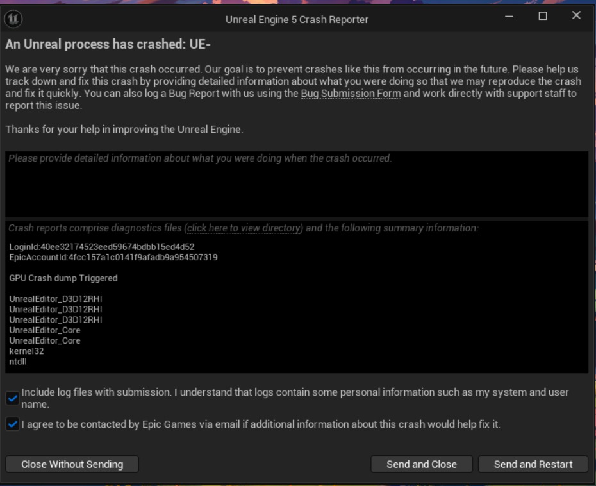
Task: Open the Bug Submission Form link
Action: click(351, 94)
